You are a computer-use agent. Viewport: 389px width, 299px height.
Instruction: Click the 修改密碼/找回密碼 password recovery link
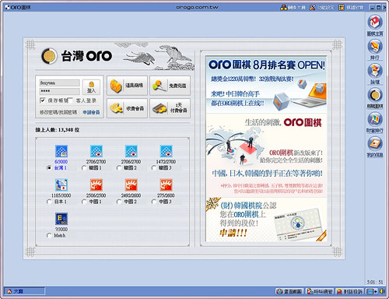point(58,112)
